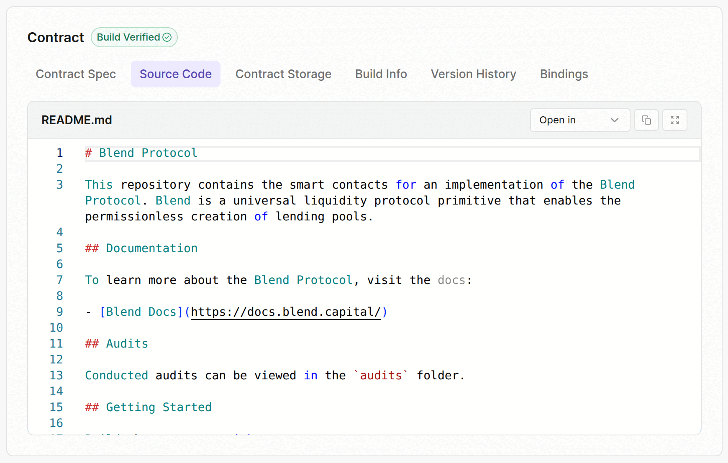Switch to the Source Code tab
Screen dimensions: 728x463
pos(175,74)
